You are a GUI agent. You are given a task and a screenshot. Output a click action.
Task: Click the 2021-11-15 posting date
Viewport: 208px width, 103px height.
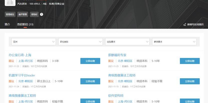click(x=114, y=86)
